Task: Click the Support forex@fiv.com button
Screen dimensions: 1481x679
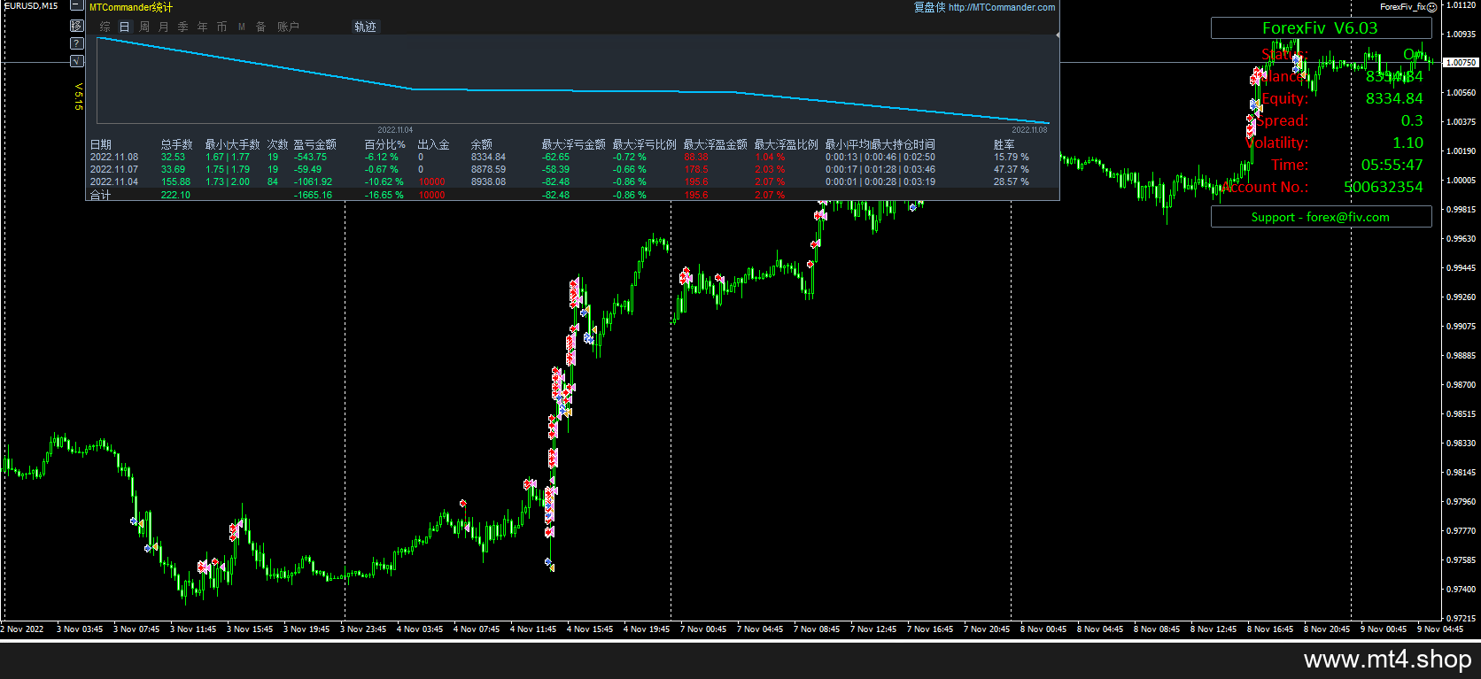Action: (x=1321, y=217)
